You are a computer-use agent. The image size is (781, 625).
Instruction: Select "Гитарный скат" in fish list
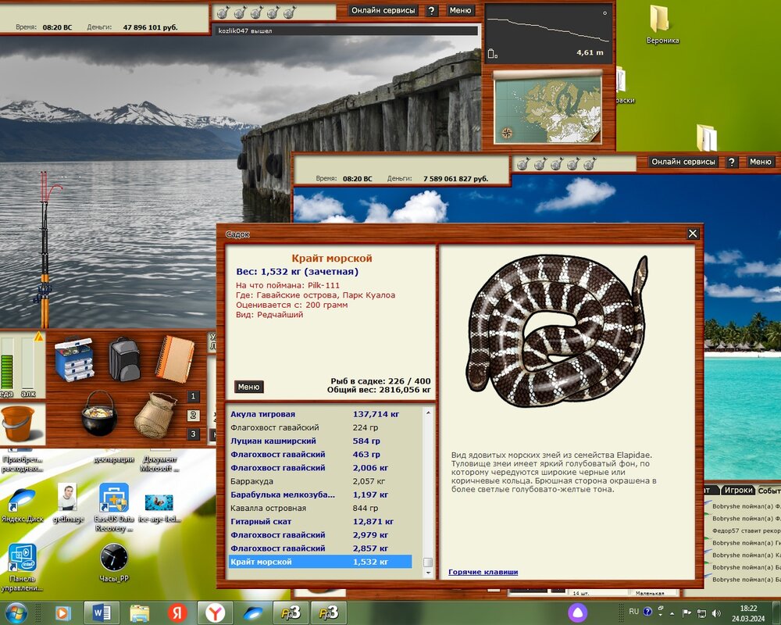click(262, 521)
